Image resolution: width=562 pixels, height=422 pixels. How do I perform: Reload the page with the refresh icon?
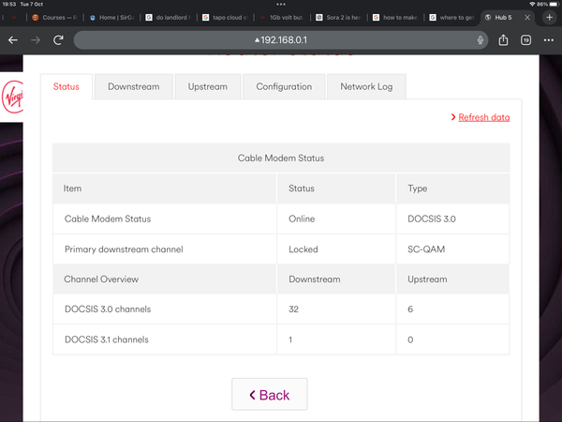[x=58, y=40]
